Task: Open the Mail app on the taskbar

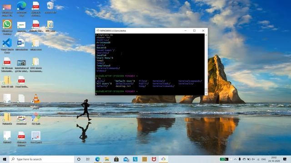Action: pos(126,159)
